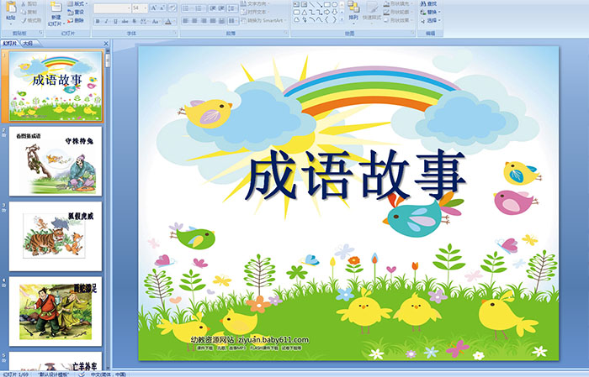
Task: Select the straight line shape
Action: point(312,4)
